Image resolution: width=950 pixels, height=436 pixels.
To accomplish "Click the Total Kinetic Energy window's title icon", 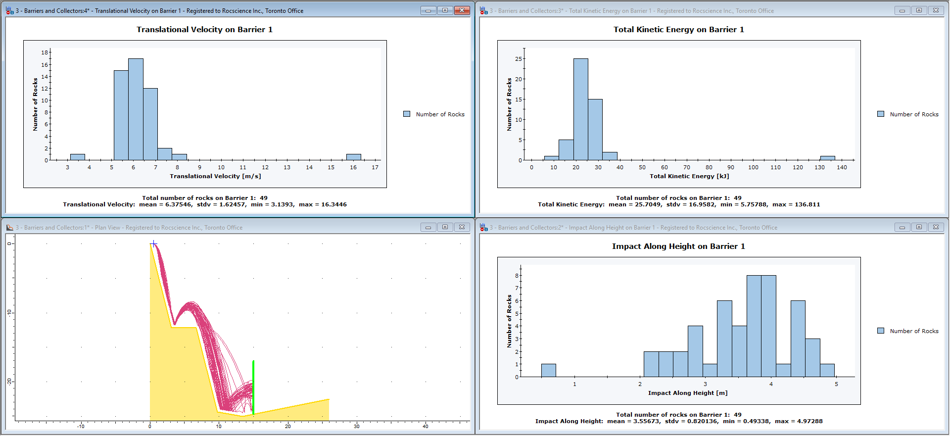I will pos(484,10).
